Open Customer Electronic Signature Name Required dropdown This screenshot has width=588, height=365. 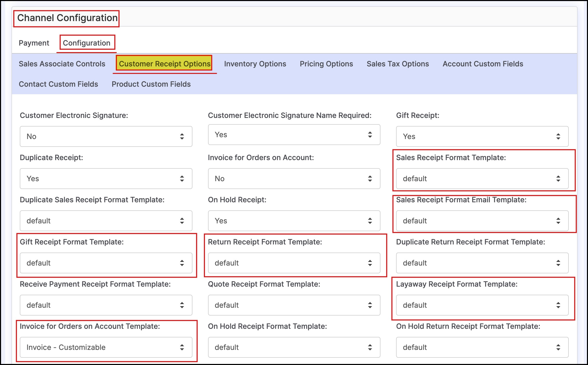(294, 135)
